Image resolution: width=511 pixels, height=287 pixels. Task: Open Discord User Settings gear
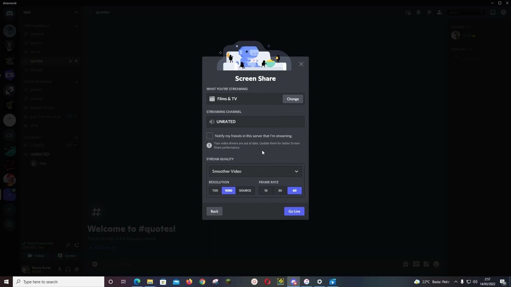pos(77,269)
